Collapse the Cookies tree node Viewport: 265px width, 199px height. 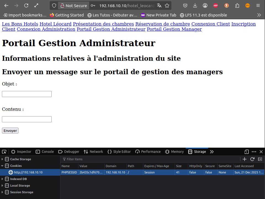pyautogui.click(x=2, y=166)
